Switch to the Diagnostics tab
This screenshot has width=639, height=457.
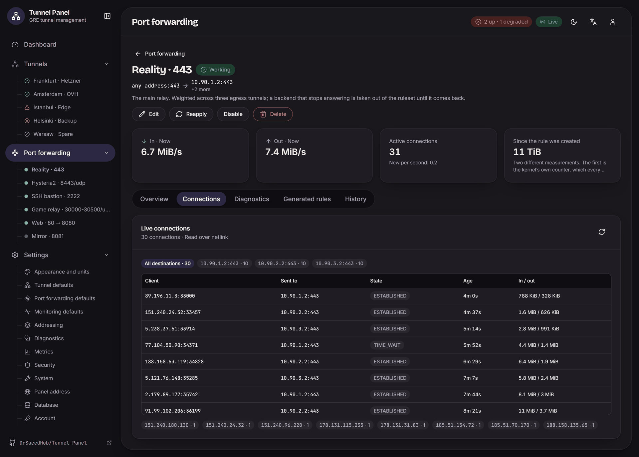252,199
